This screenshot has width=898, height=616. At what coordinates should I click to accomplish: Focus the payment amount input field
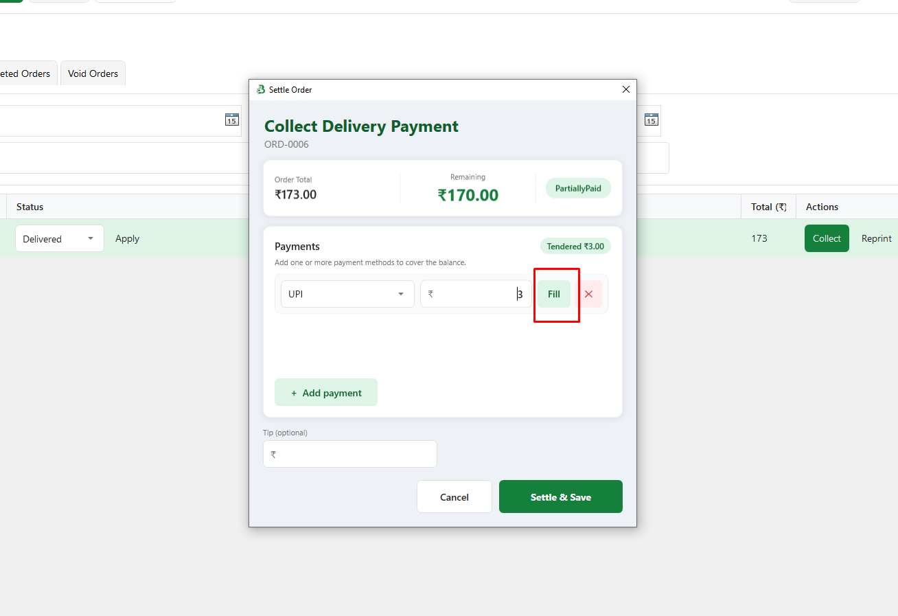476,294
